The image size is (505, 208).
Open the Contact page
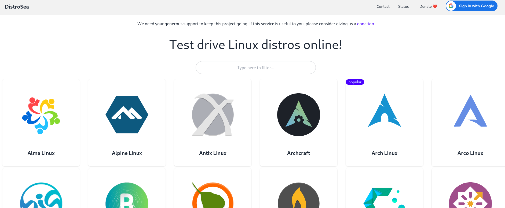click(x=383, y=6)
